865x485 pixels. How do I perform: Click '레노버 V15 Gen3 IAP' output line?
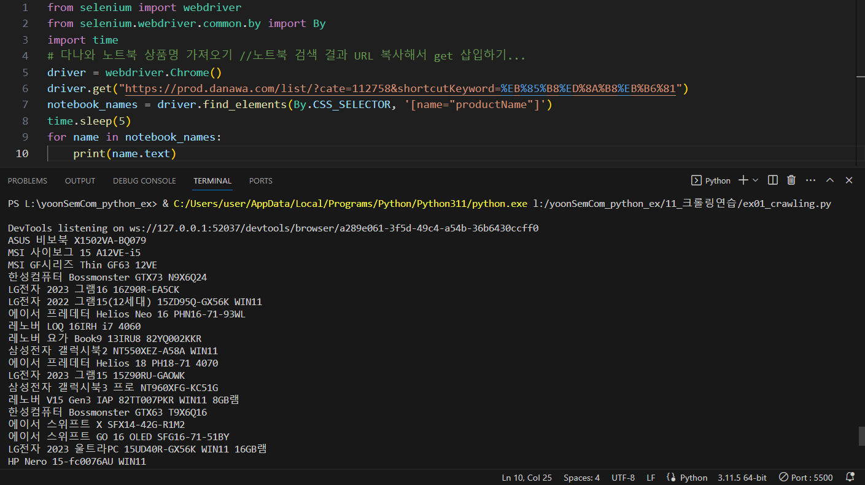pos(123,400)
